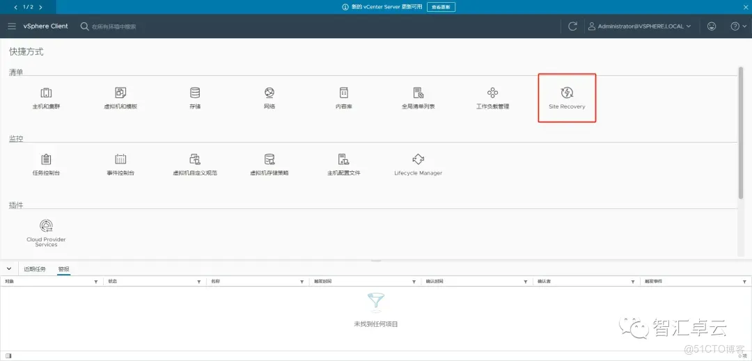Click the info icon in update banner
This screenshot has height=361, width=752.
point(345,7)
